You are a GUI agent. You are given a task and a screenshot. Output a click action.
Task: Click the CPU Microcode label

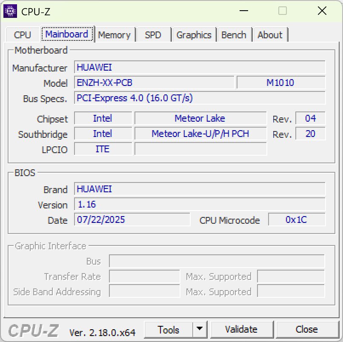229,220
